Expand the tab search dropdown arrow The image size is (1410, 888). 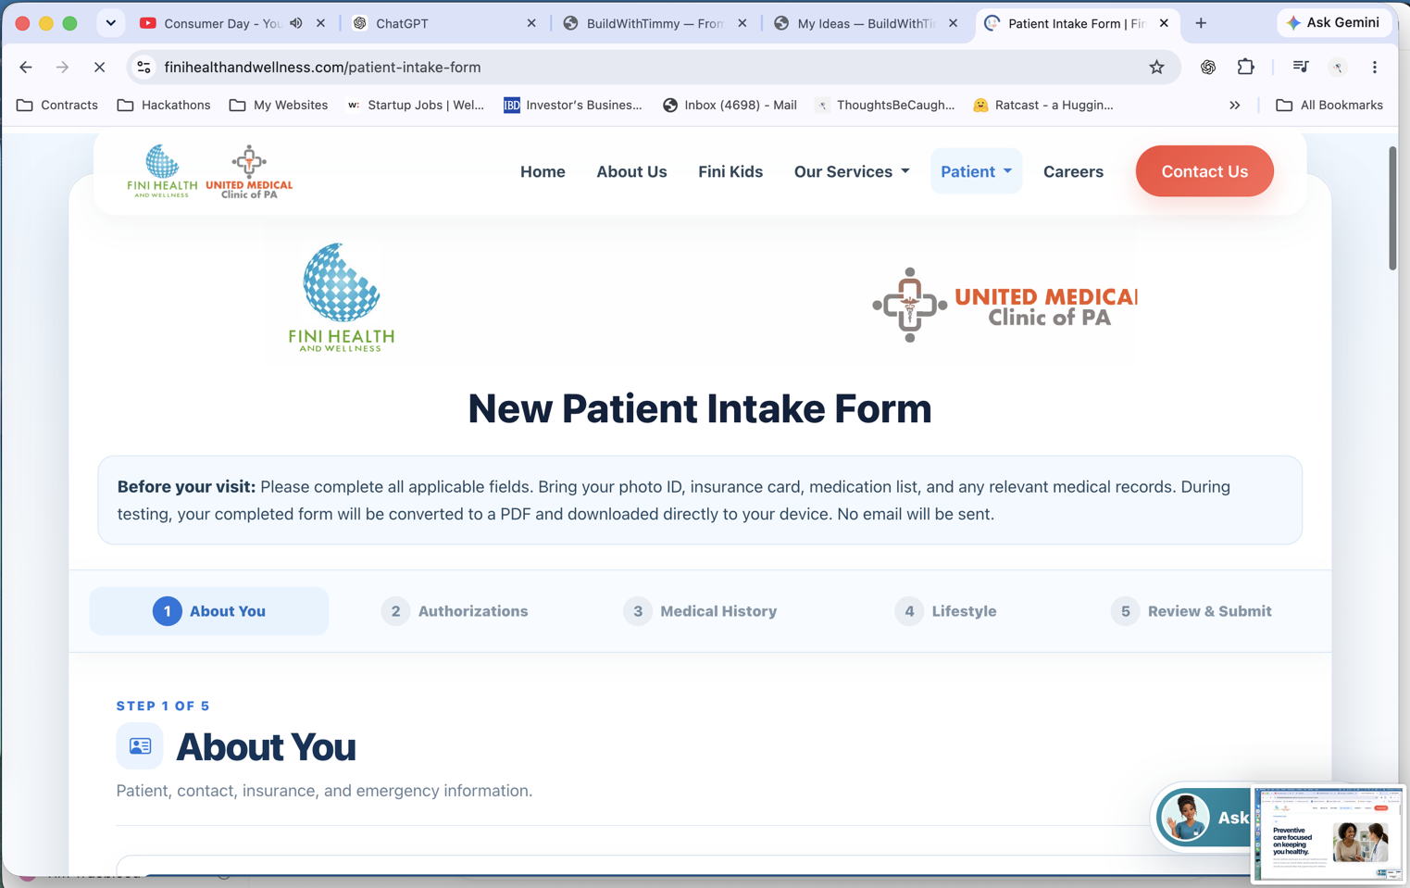[x=111, y=23]
